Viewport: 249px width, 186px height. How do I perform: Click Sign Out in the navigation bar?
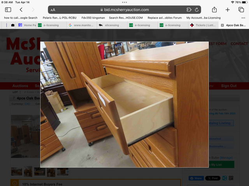pyautogui.click(x=228, y=86)
